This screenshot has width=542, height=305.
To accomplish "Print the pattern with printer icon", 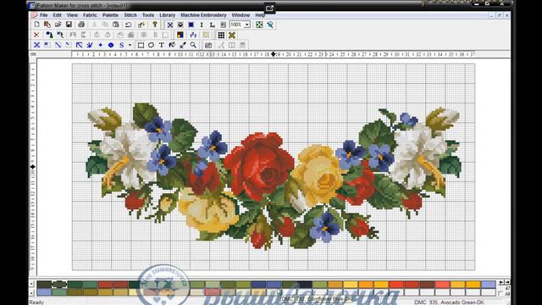I will point(81,25).
